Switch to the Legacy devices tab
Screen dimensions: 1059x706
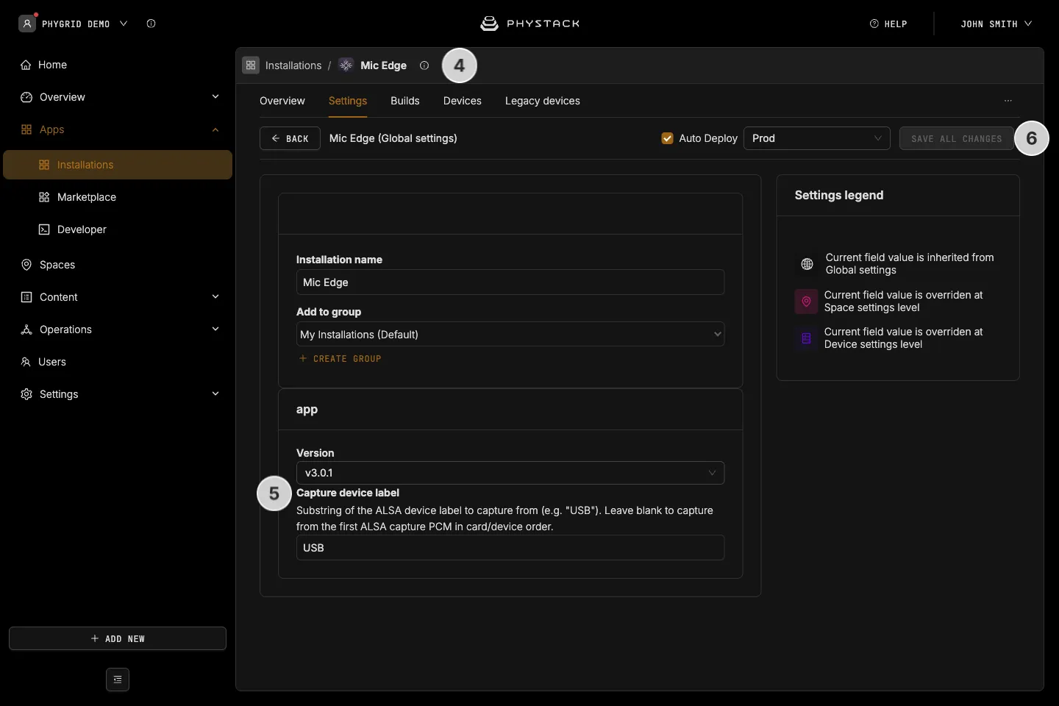pos(543,101)
